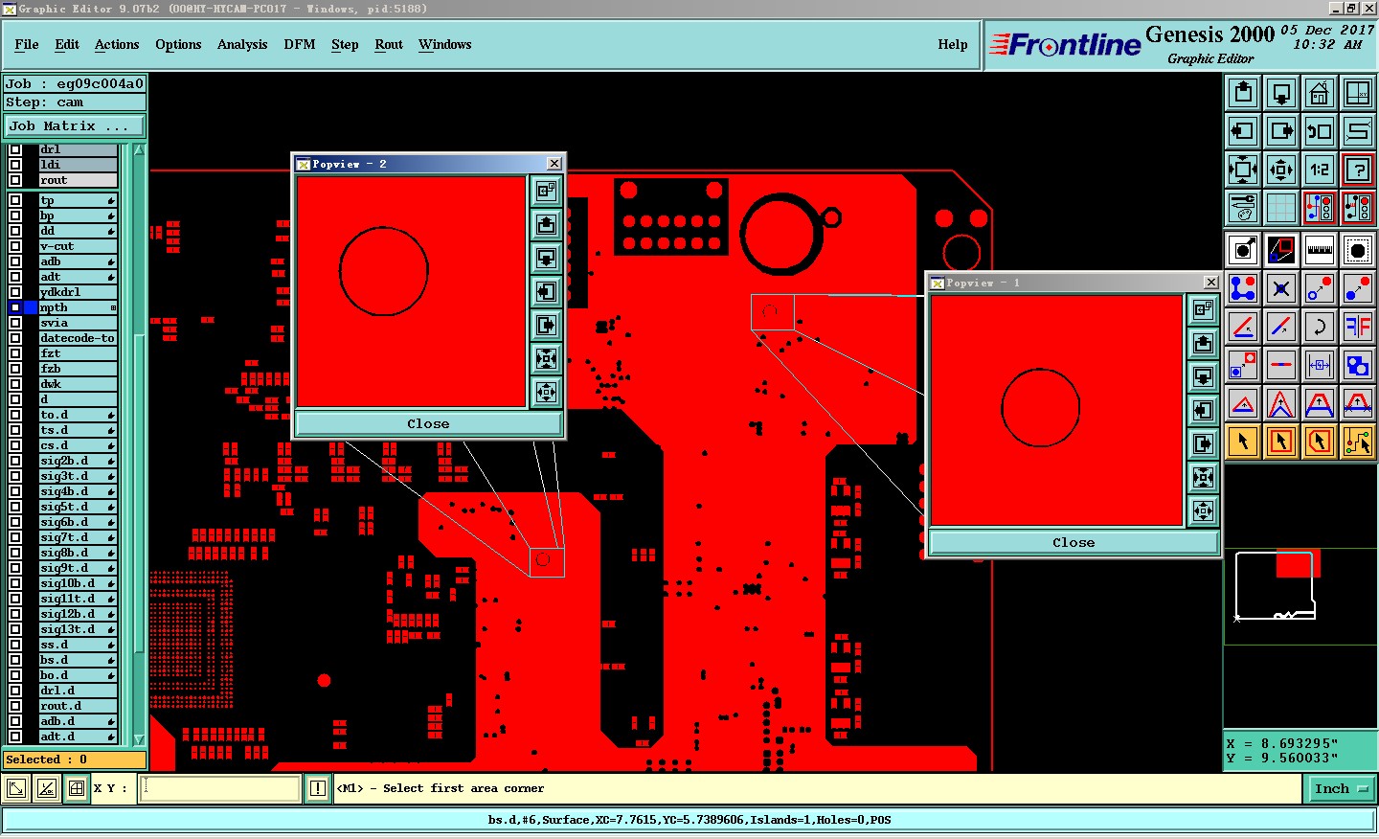The image size is (1379, 839).
Task: Toggle the drl layer checkbox
Action: click(15, 149)
